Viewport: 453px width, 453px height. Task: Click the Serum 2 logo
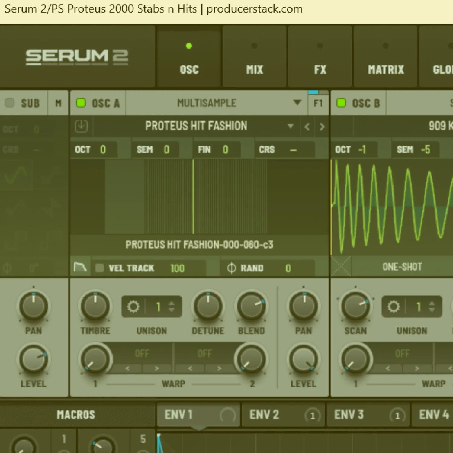click(77, 57)
